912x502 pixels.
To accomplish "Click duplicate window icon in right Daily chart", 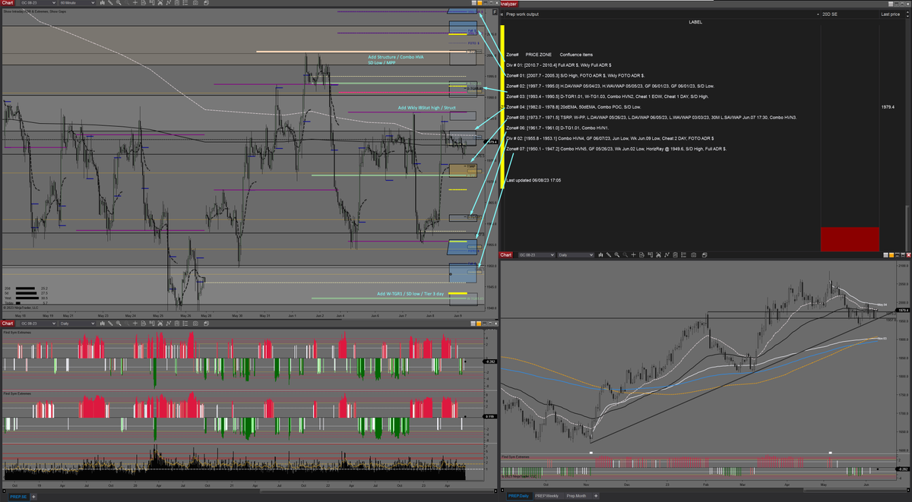I will pyautogui.click(x=705, y=255).
